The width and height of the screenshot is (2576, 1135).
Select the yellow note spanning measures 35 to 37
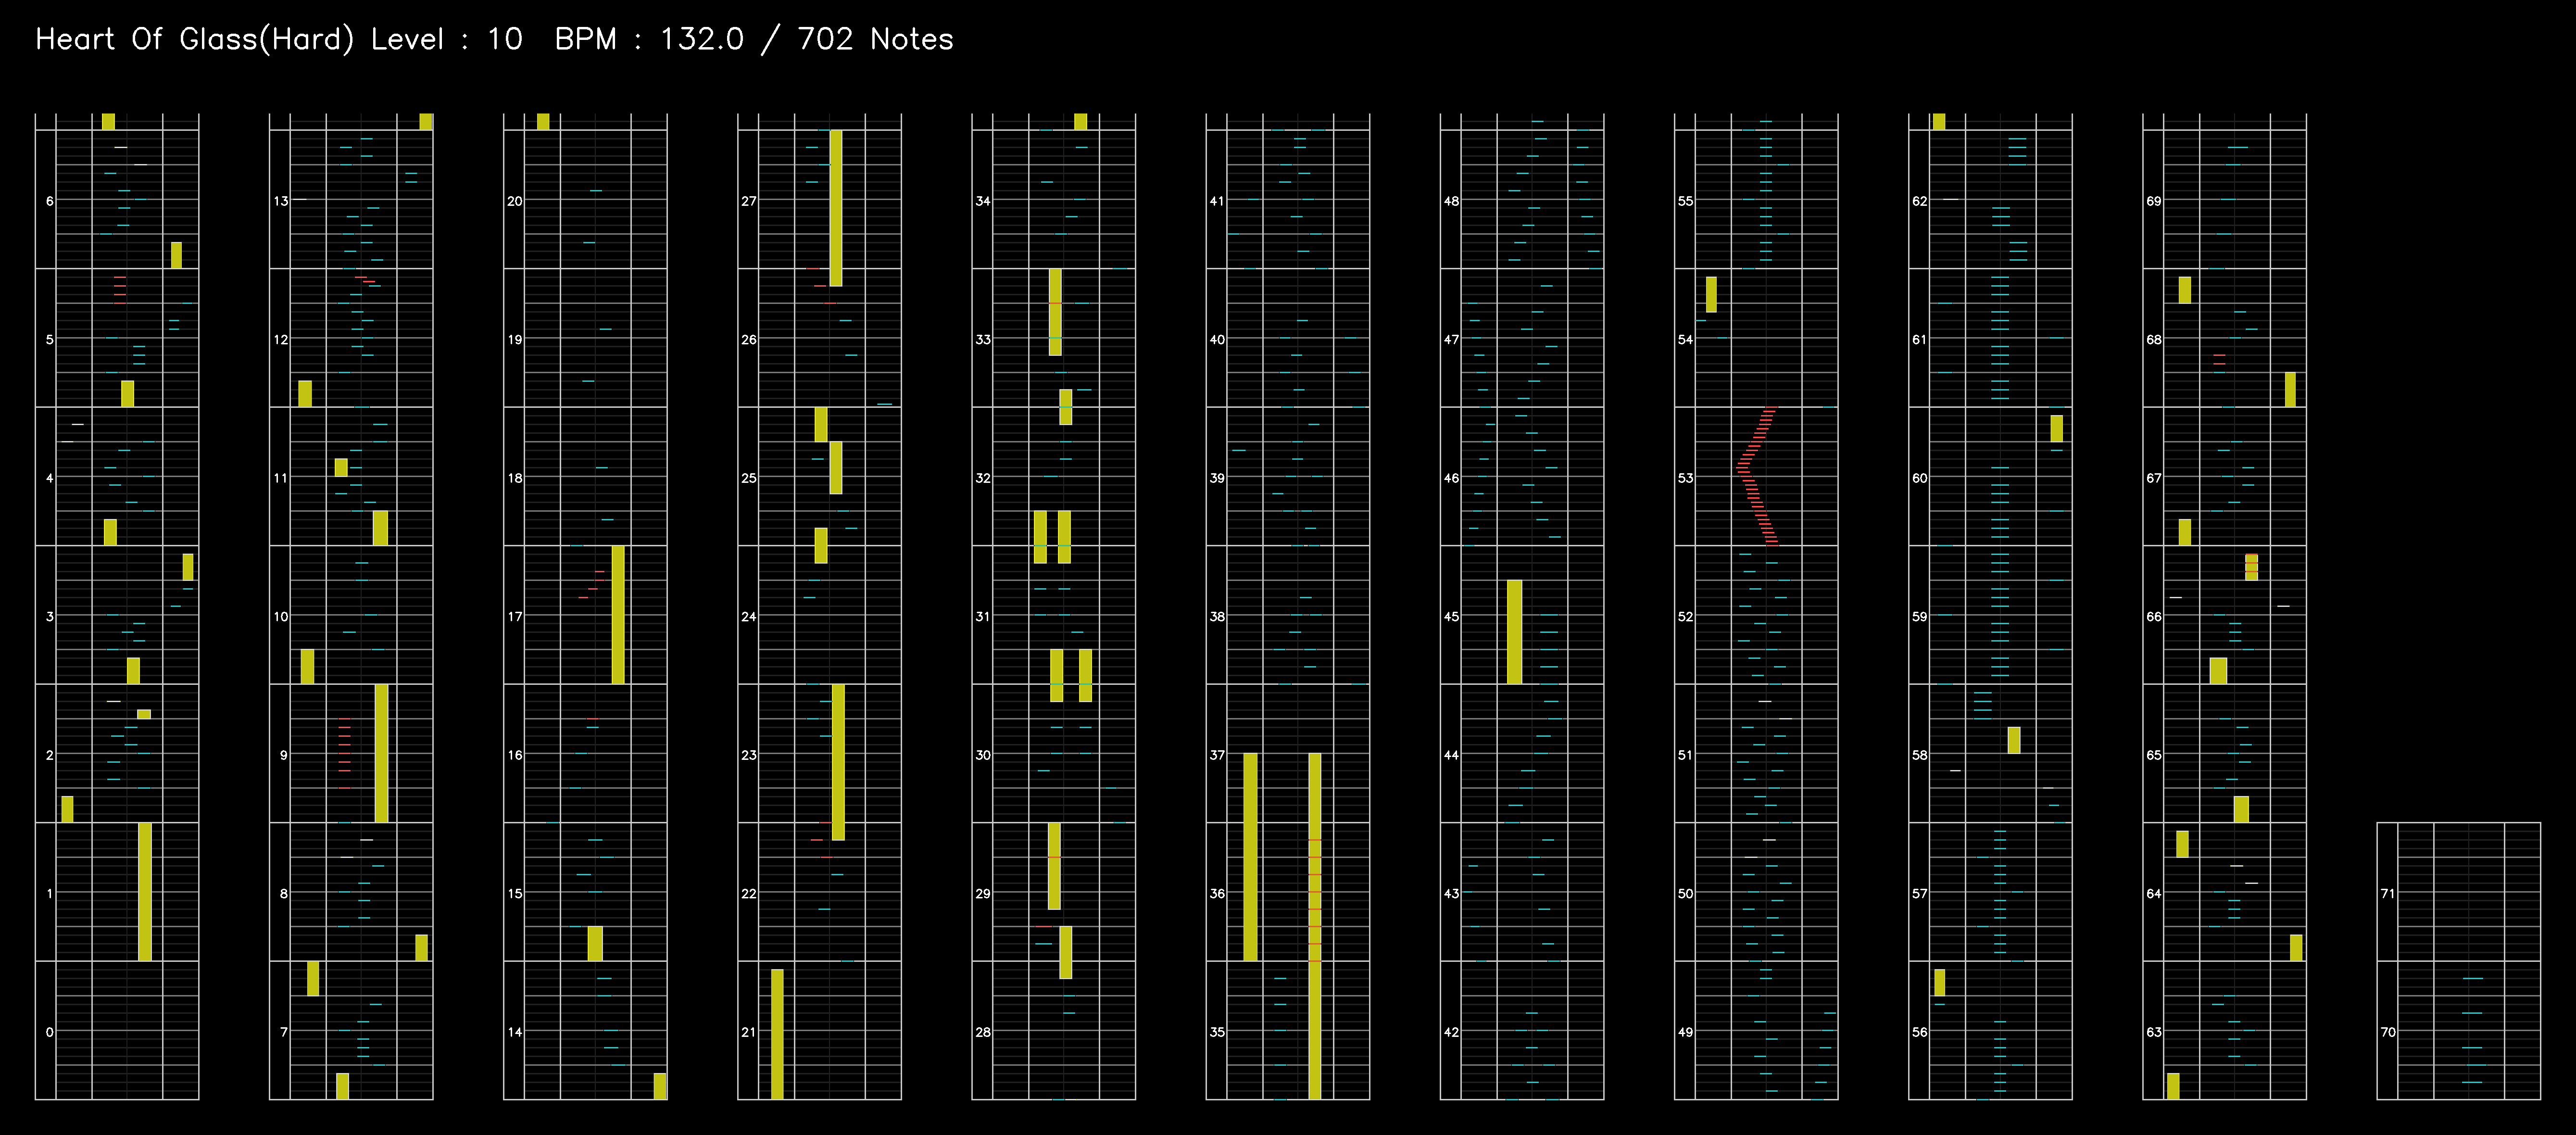(x=1315, y=926)
